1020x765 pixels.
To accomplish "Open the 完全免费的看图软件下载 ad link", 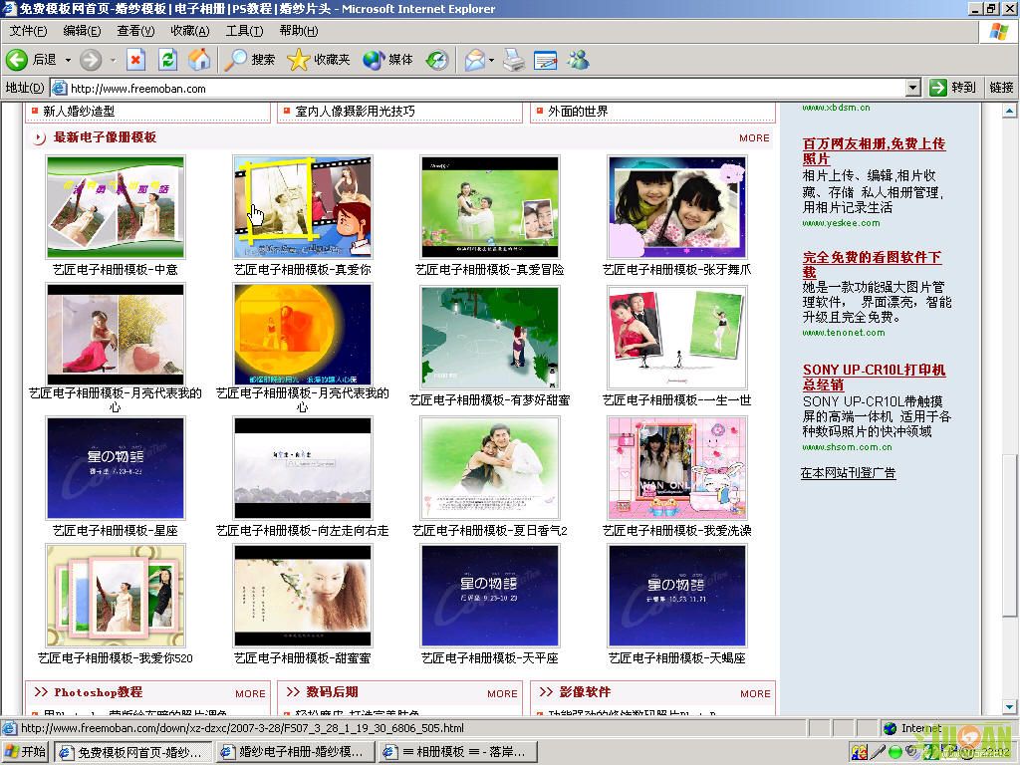I will point(872,264).
